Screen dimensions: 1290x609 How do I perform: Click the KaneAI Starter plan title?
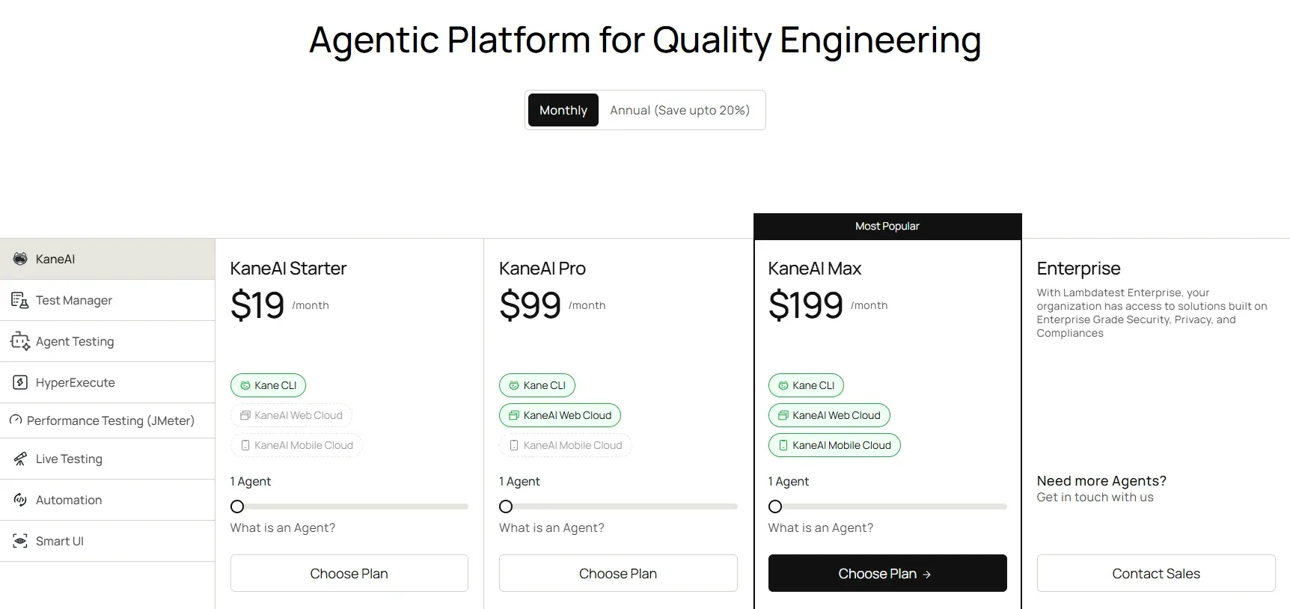[x=288, y=268]
